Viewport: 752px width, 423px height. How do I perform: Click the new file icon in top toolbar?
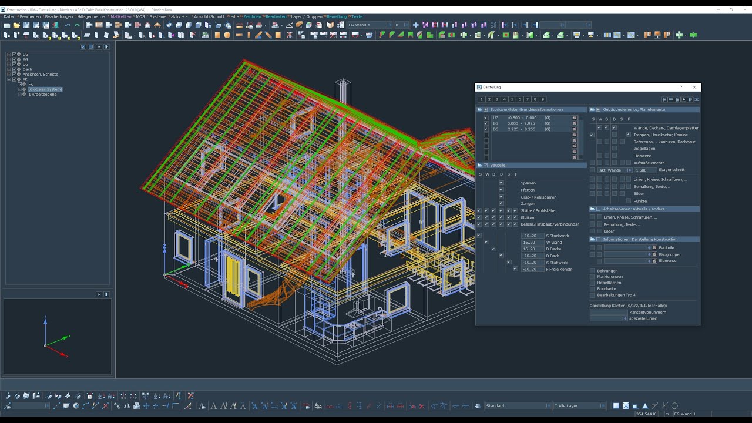pyautogui.click(x=7, y=25)
